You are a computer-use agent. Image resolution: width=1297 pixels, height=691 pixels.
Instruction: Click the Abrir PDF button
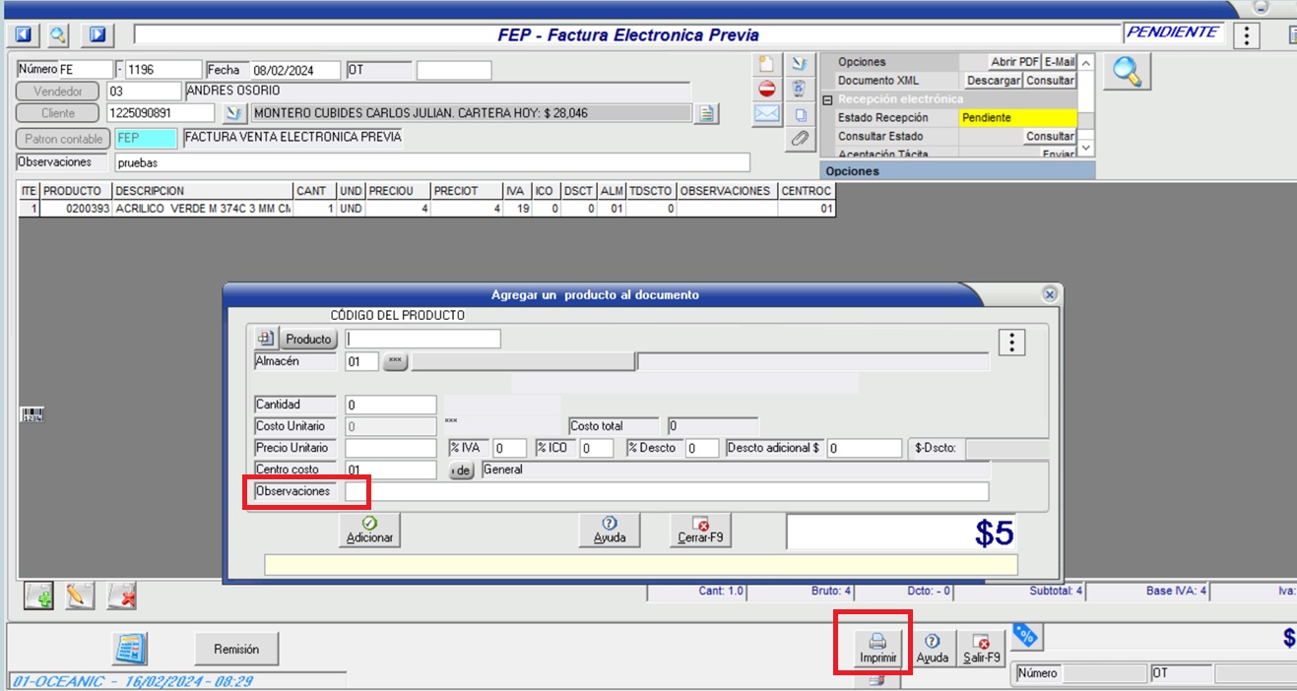coord(1014,62)
